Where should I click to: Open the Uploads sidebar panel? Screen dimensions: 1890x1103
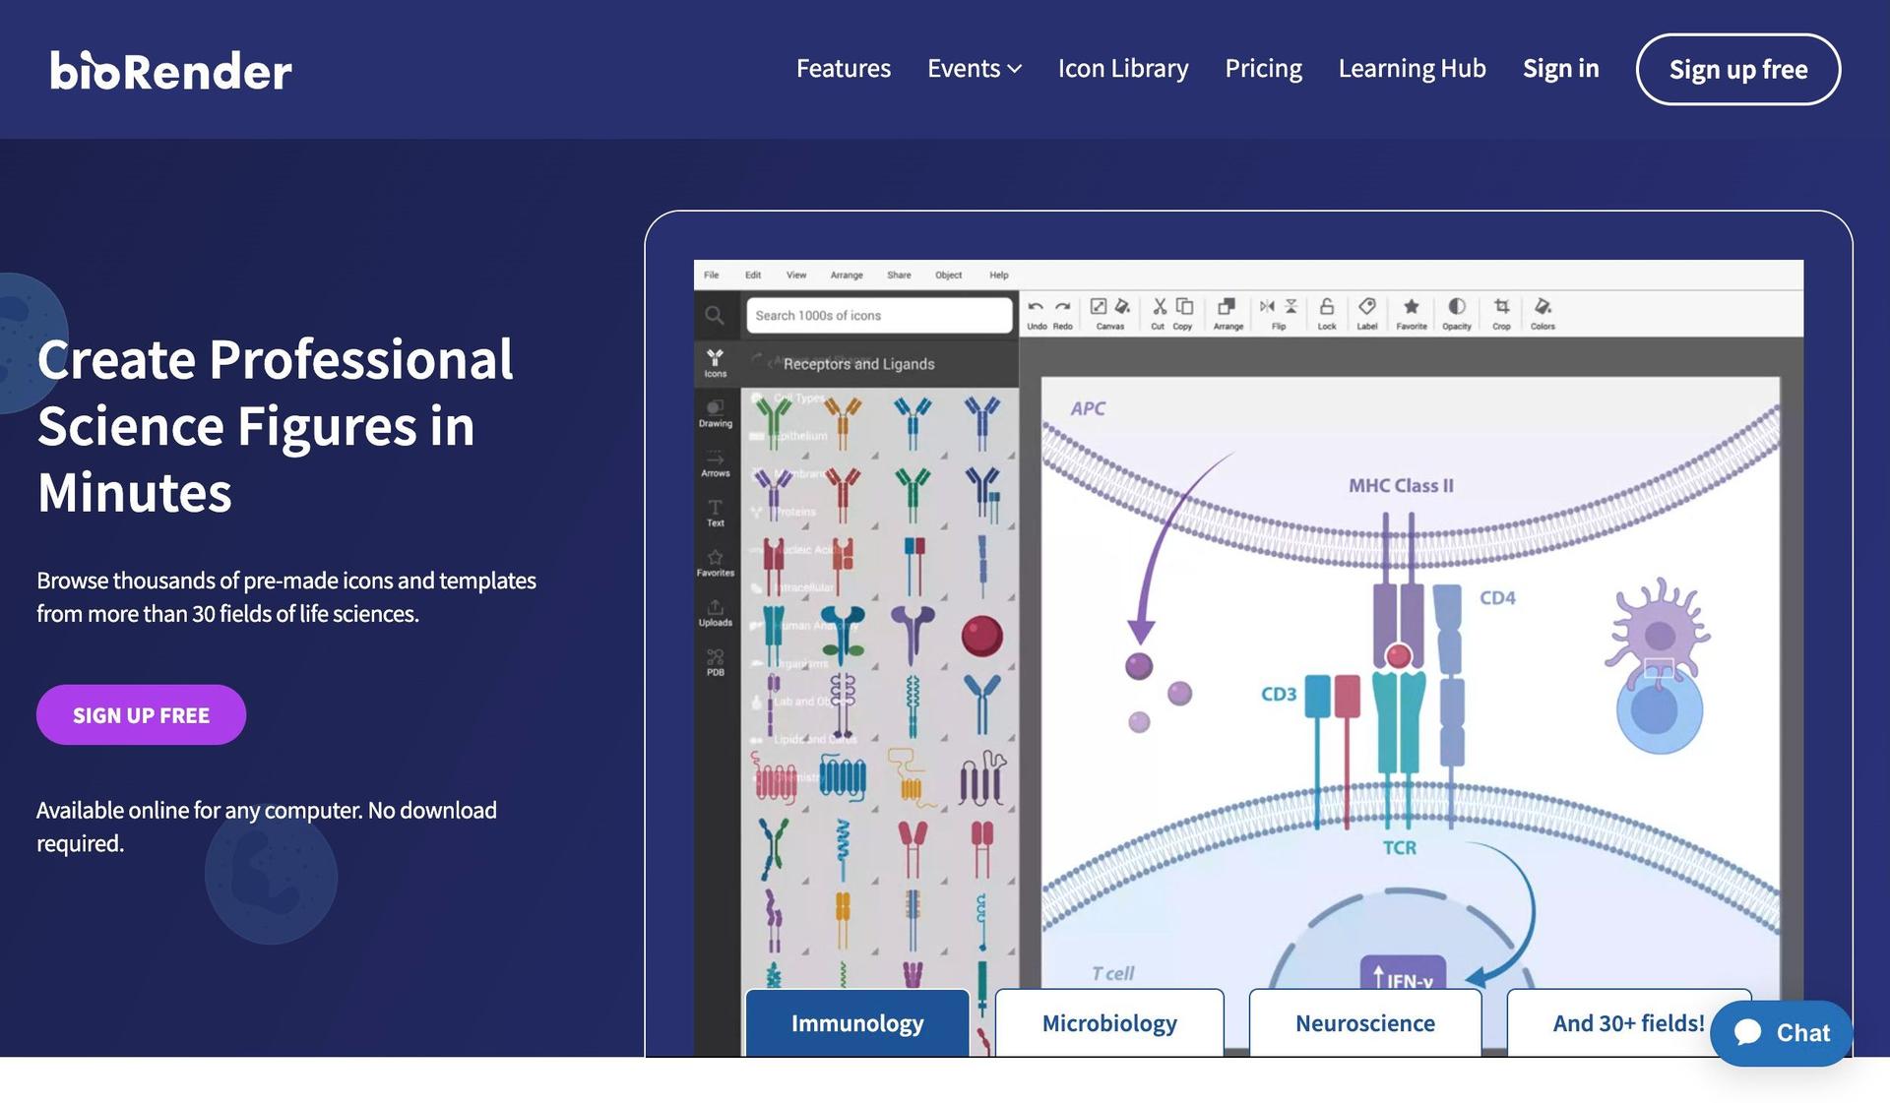pos(716,613)
